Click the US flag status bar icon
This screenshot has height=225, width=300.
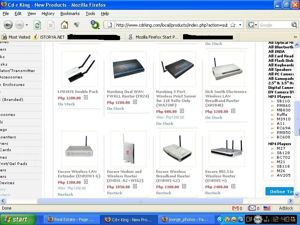point(267,208)
